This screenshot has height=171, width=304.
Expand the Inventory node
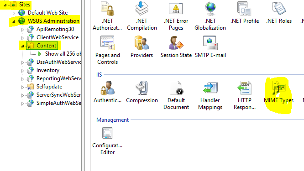click(x=22, y=71)
